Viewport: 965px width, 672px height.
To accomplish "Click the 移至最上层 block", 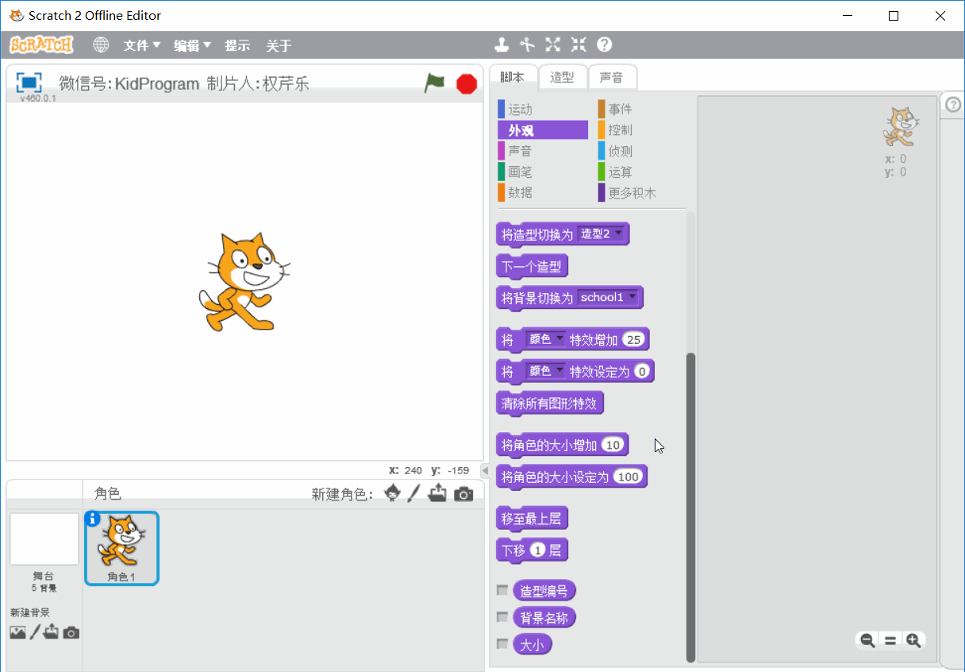I will tap(532, 519).
